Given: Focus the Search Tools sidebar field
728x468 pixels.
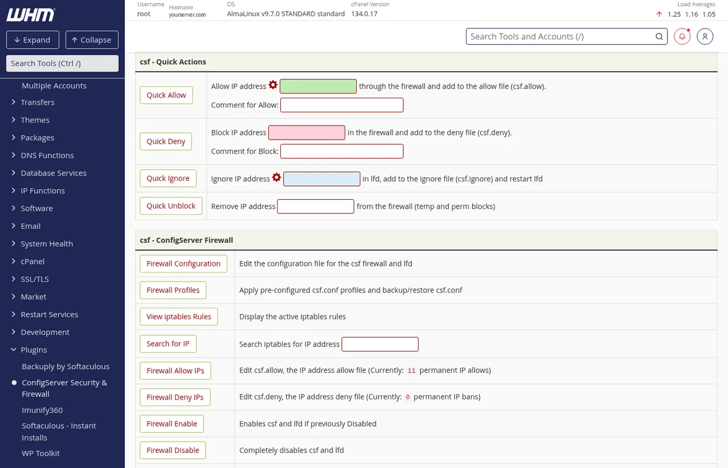Looking at the screenshot, I should point(62,63).
